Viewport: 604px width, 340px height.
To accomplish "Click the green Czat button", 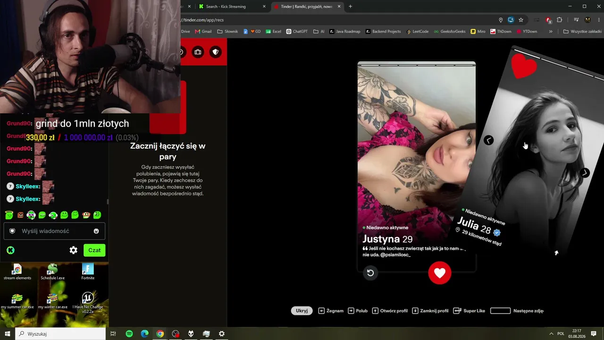I will [x=94, y=250].
